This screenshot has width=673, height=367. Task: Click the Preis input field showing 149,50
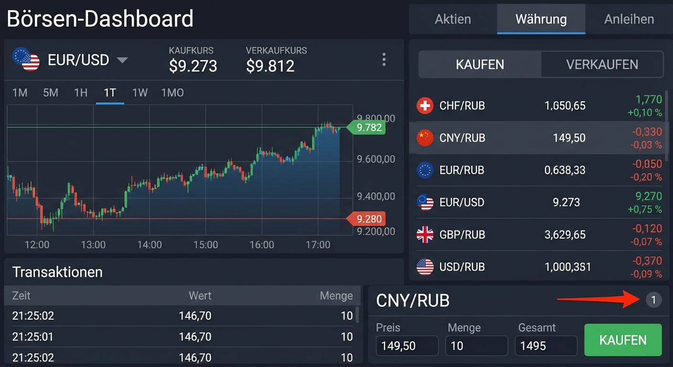pyautogui.click(x=407, y=345)
